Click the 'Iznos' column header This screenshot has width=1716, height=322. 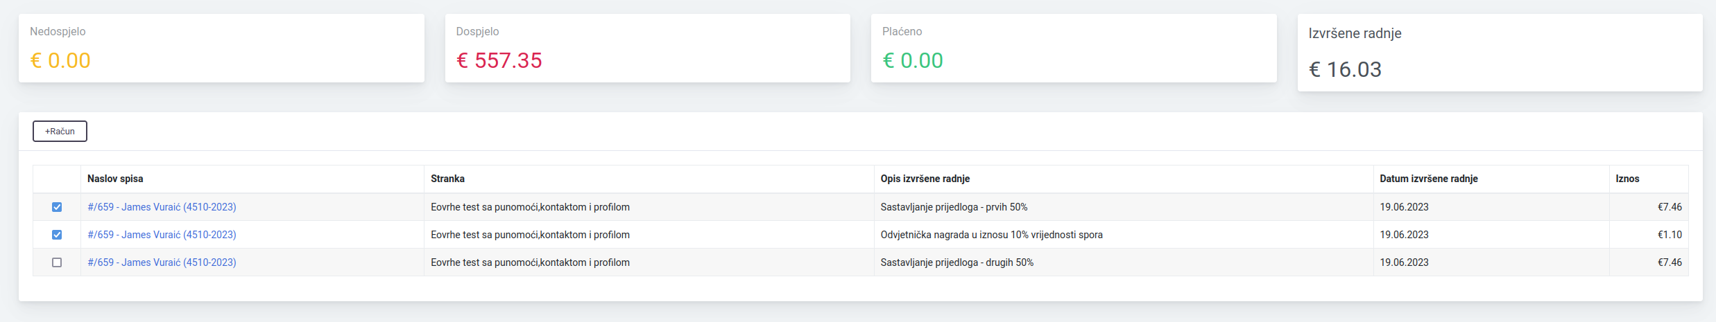click(1627, 179)
